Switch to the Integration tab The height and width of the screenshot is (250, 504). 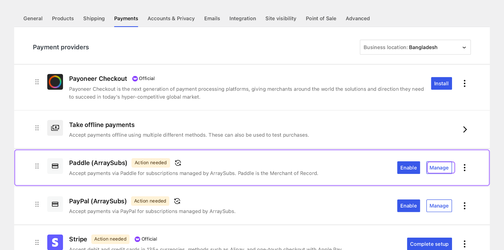tap(243, 18)
